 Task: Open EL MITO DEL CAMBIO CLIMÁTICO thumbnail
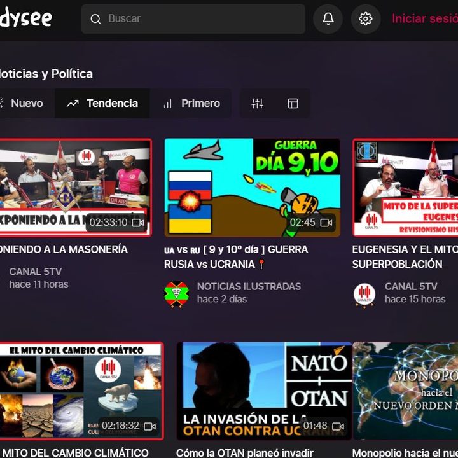tap(81, 391)
